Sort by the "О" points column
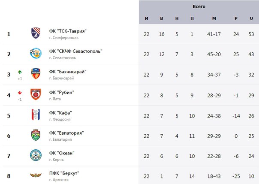 251,18
